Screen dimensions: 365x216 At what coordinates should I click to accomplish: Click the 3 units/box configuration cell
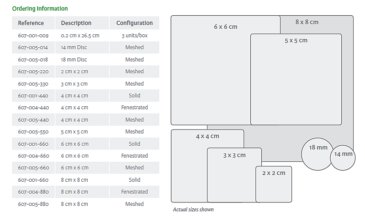pyautogui.click(x=135, y=36)
